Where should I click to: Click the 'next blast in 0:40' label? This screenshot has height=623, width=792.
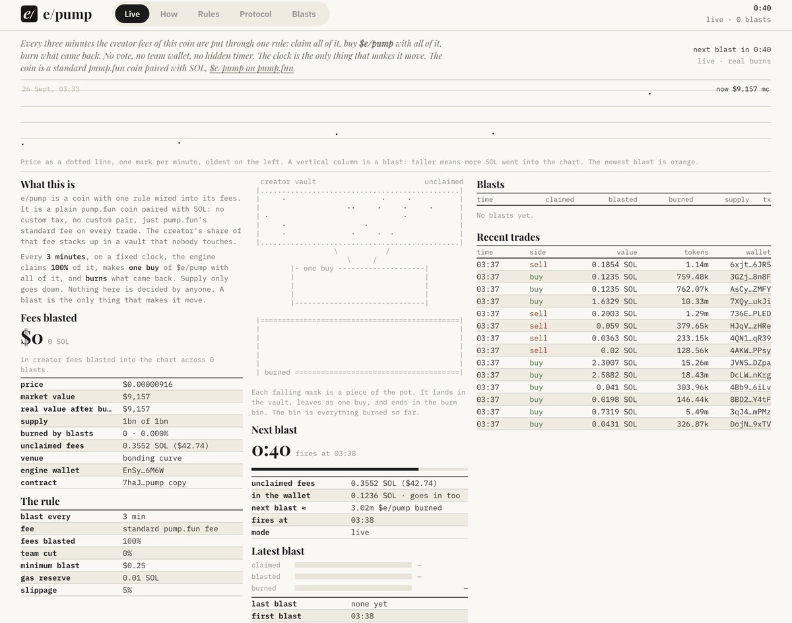click(x=732, y=49)
